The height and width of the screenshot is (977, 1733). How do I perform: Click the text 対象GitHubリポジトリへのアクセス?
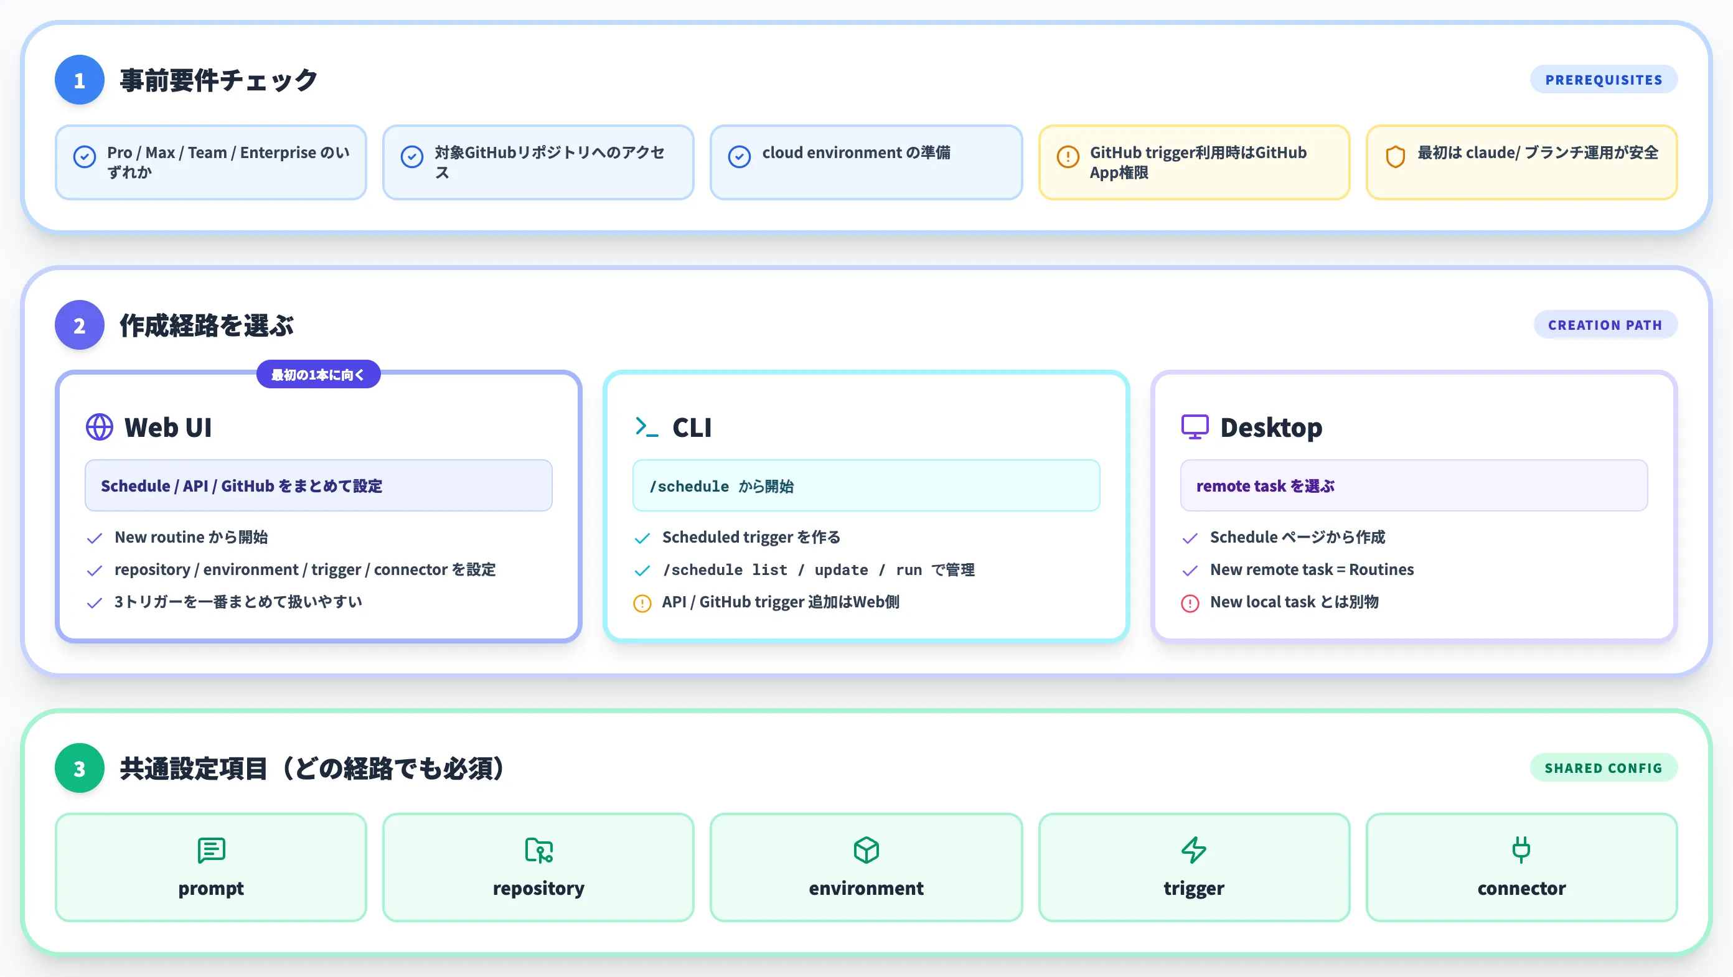(x=550, y=162)
